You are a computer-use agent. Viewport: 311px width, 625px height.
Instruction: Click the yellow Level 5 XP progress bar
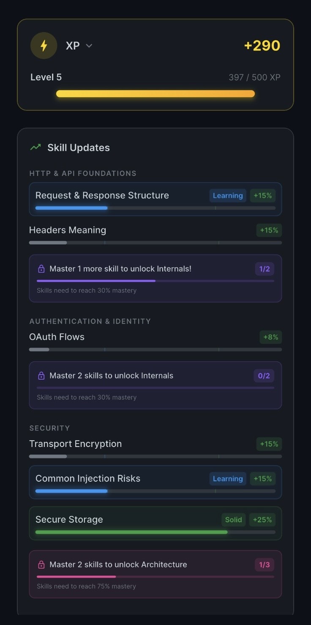pos(155,93)
